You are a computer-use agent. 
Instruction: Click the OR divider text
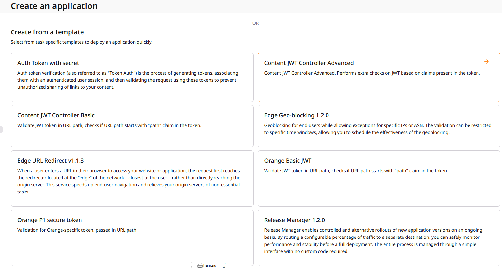pyautogui.click(x=255, y=23)
